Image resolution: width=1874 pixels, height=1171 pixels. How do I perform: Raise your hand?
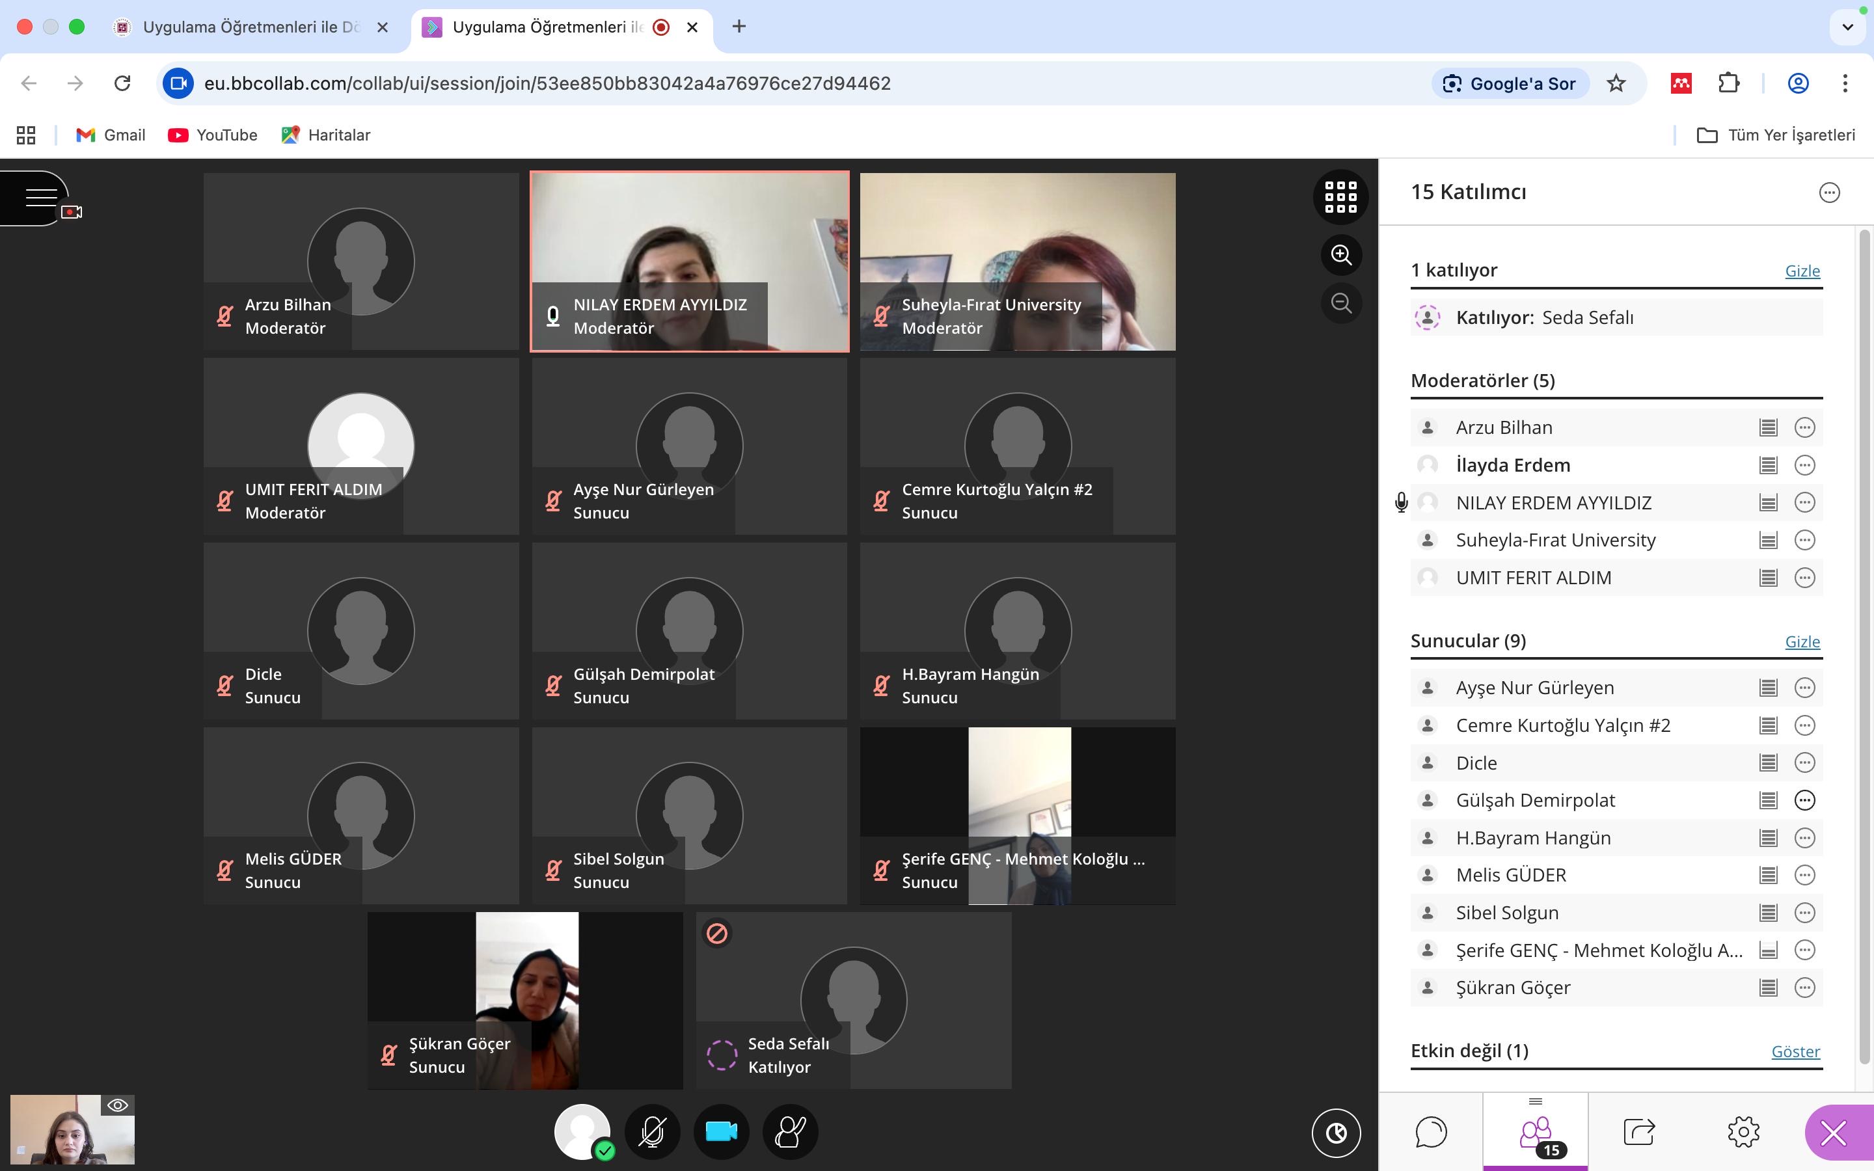(790, 1131)
